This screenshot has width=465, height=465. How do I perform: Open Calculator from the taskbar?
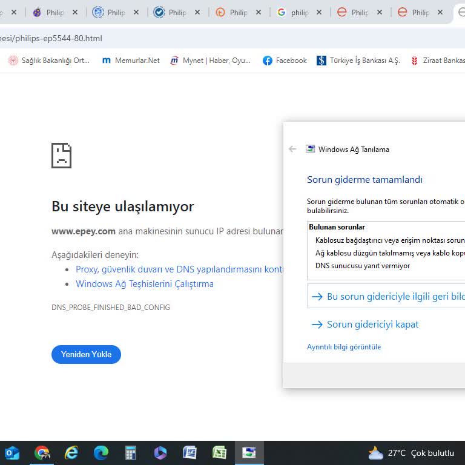pyautogui.click(x=131, y=453)
